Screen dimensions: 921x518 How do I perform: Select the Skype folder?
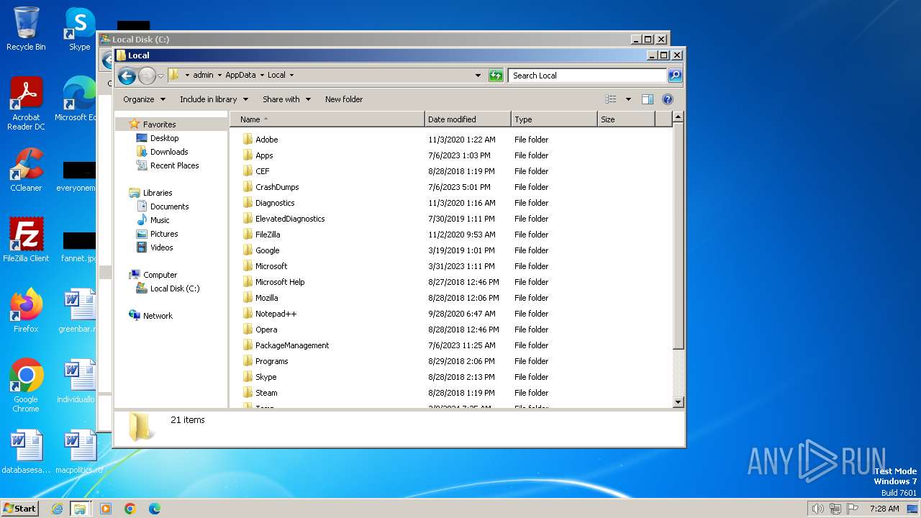tap(266, 377)
